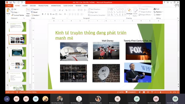Viewport: 185px width, 104px height.
Task: Switch to the ANIMATIONS tab
Action: [x=56, y=6]
